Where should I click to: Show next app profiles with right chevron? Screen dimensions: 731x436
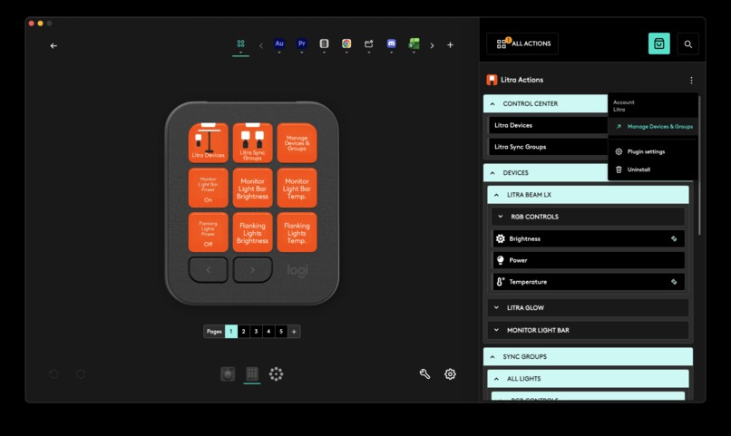433,45
